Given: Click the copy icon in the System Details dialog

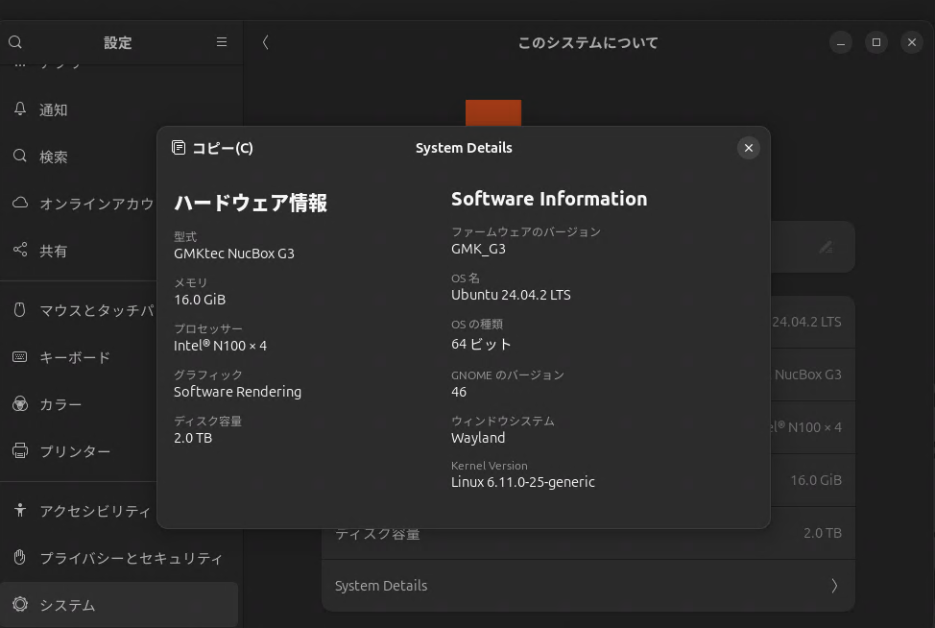Looking at the screenshot, I should (x=179, y=147).
